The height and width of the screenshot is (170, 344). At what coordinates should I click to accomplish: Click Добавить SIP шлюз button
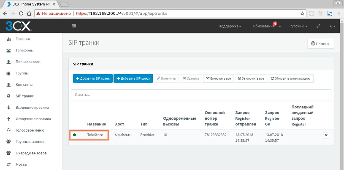(x=133, y=78)
